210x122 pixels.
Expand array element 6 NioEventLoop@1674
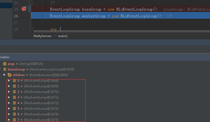9,114
